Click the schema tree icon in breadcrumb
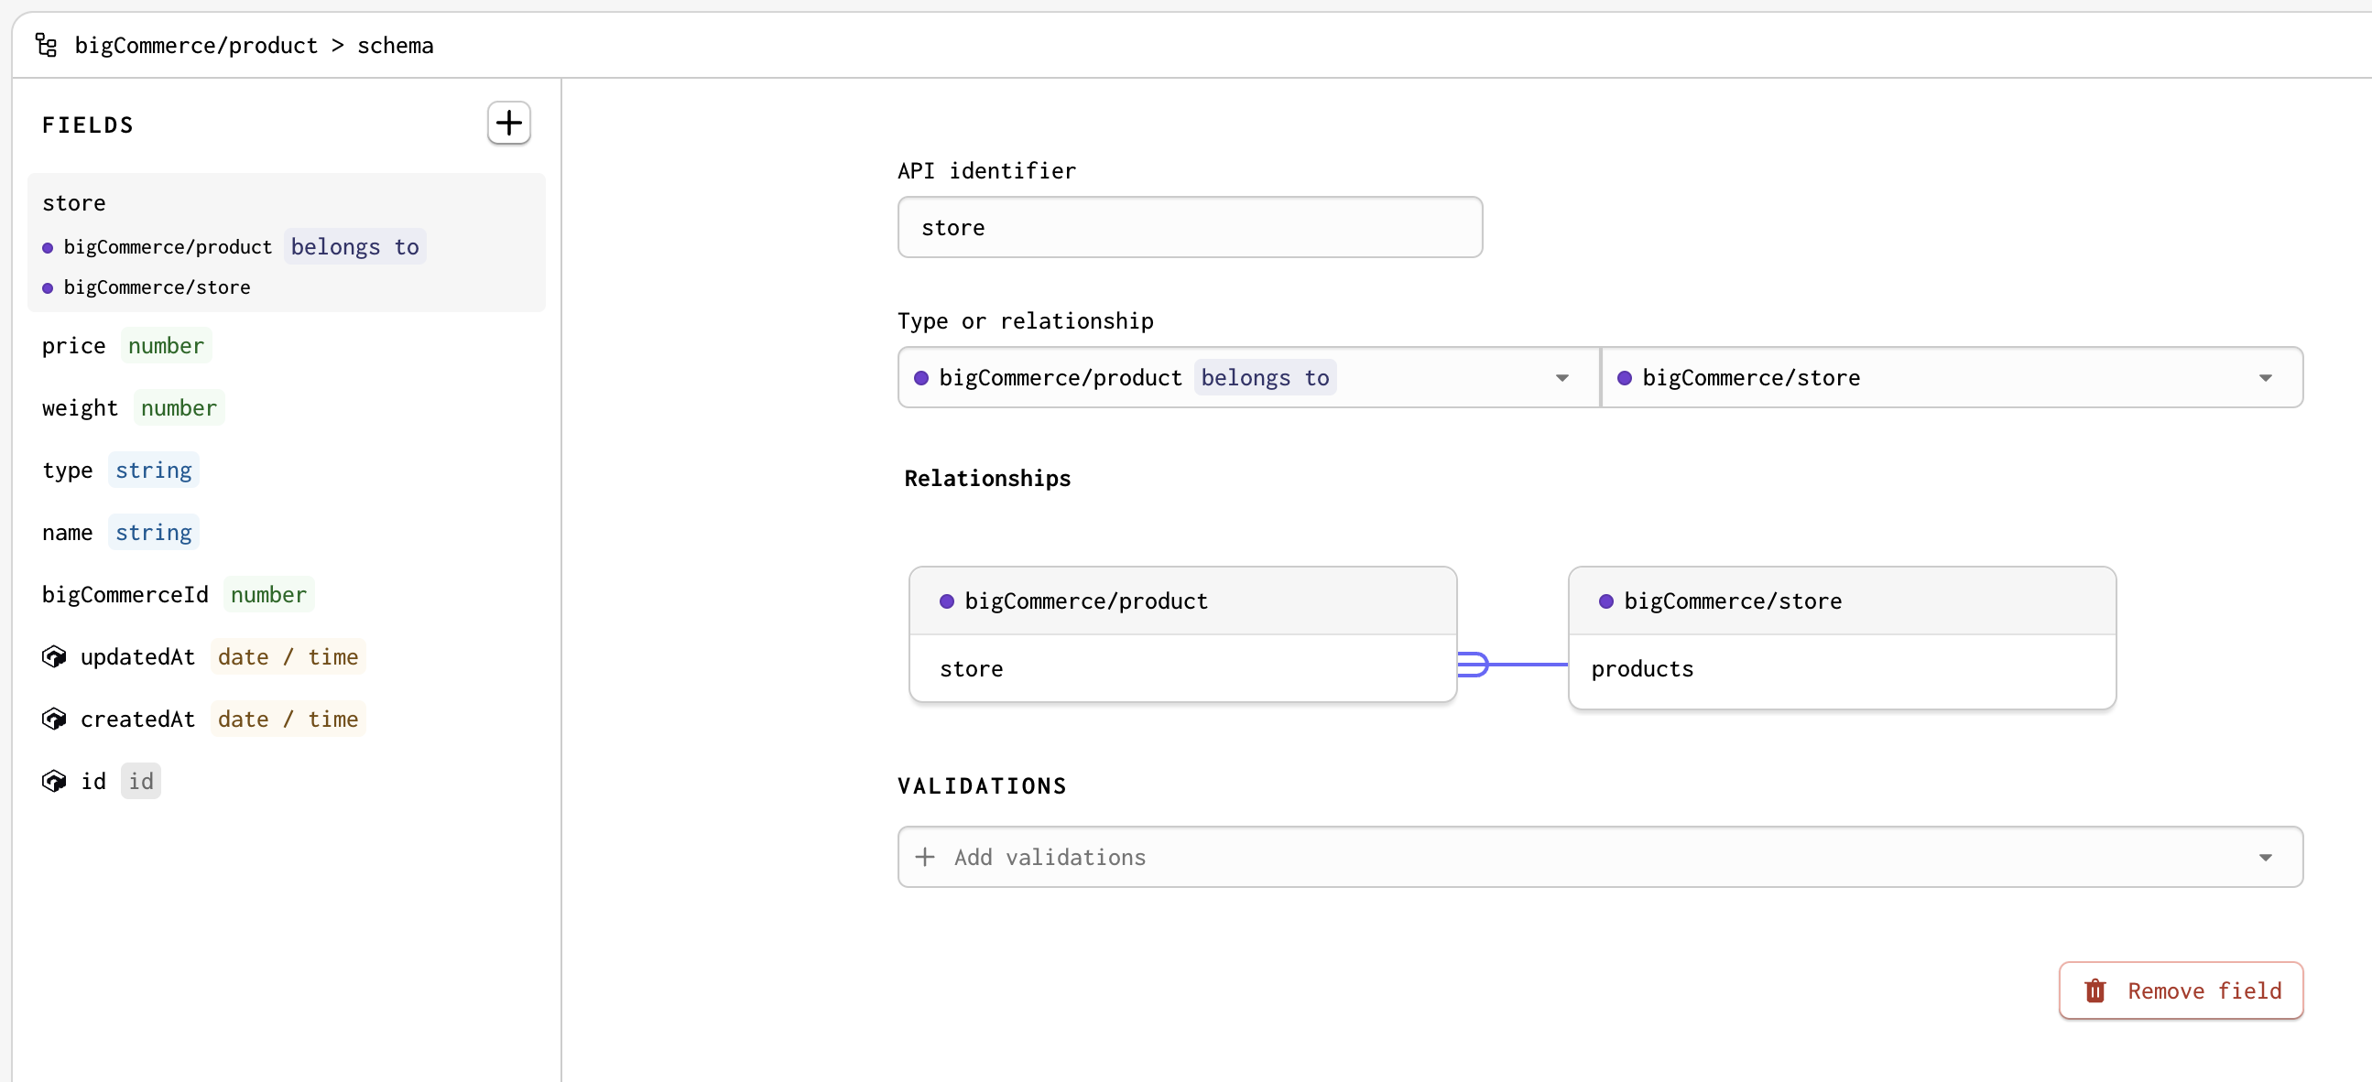Viewport: 2372px width, 1082px height. [x=46, y=44]
